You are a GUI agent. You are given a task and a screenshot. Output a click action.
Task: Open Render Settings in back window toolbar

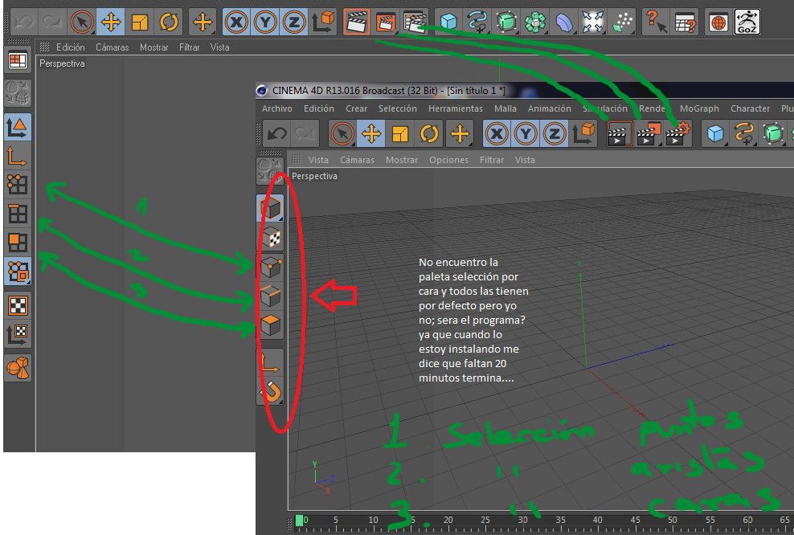(x=415, y=22)
